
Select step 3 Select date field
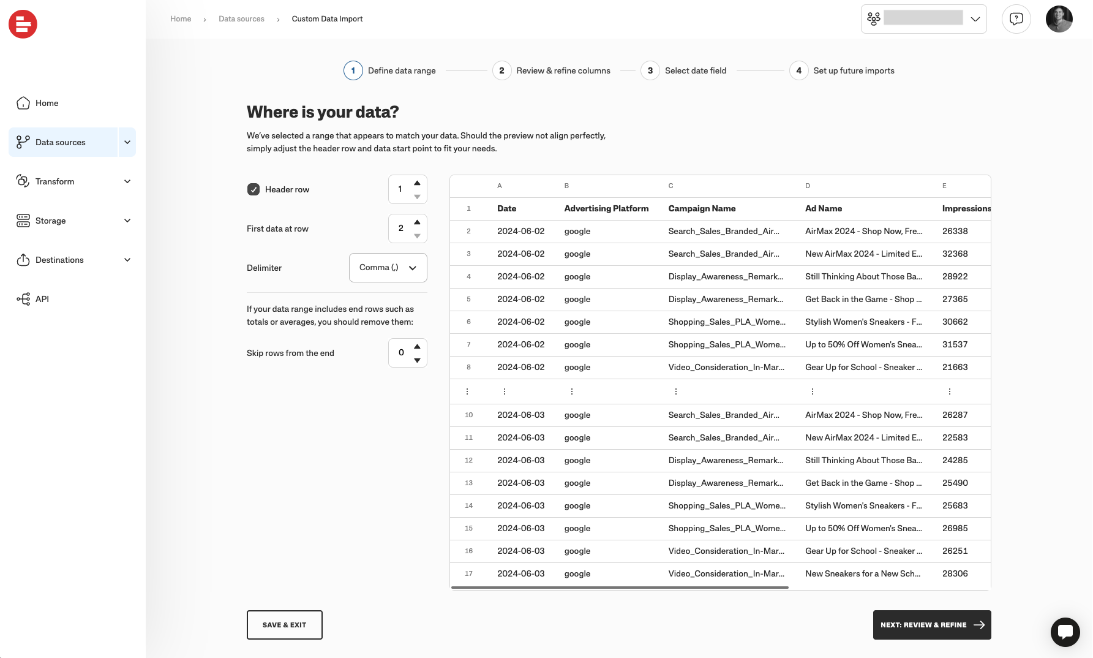point(684,70)
